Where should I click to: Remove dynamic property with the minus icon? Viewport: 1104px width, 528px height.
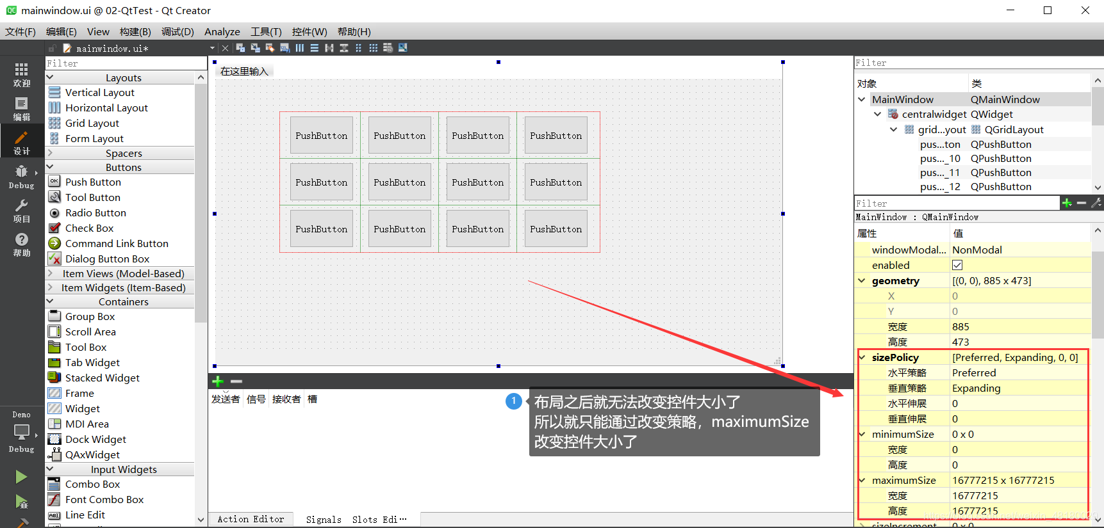point(1082,204)
